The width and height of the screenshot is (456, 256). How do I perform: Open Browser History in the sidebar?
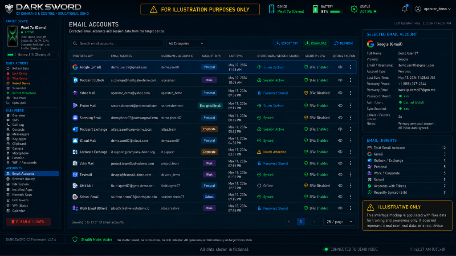click(23, 179)
